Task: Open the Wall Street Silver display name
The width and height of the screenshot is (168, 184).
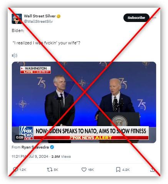Action: point(40,16)
